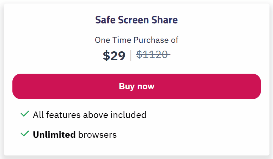Select the One Time Purchase of label
This screenshot has width=273, height=159.
tap(136, 40)
